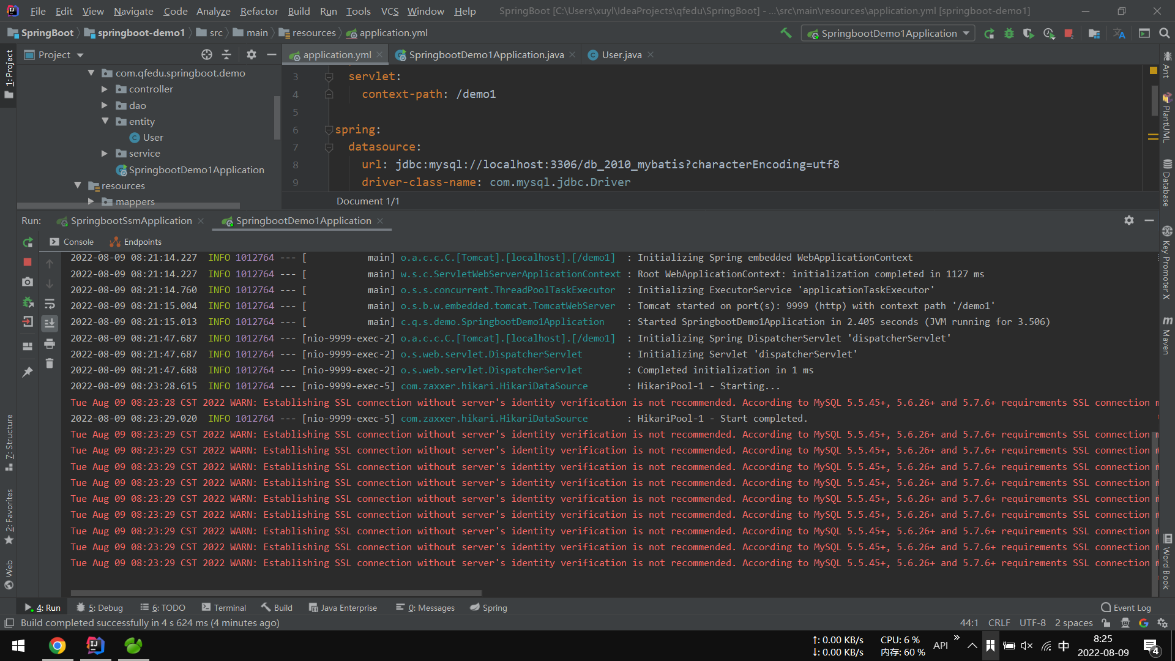Click the Print console output icon
The image size is (1175, 661).
(50, 343)
